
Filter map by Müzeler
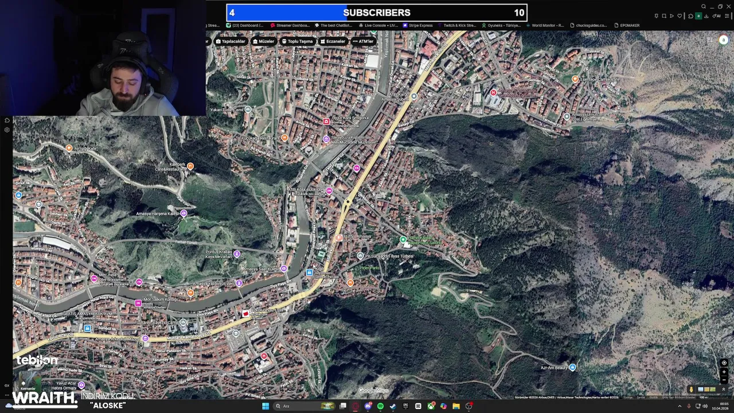[x=263, y=41]
